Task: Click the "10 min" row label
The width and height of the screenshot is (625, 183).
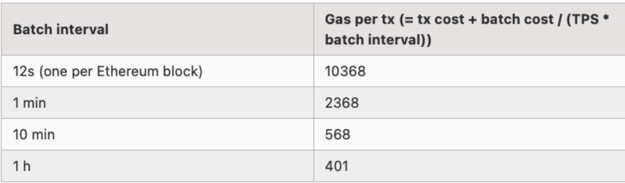Action: [x=34, y=135]
